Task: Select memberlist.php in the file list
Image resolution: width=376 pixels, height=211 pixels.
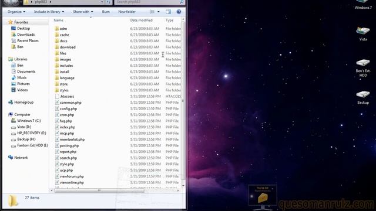Action: coord(72,139)
